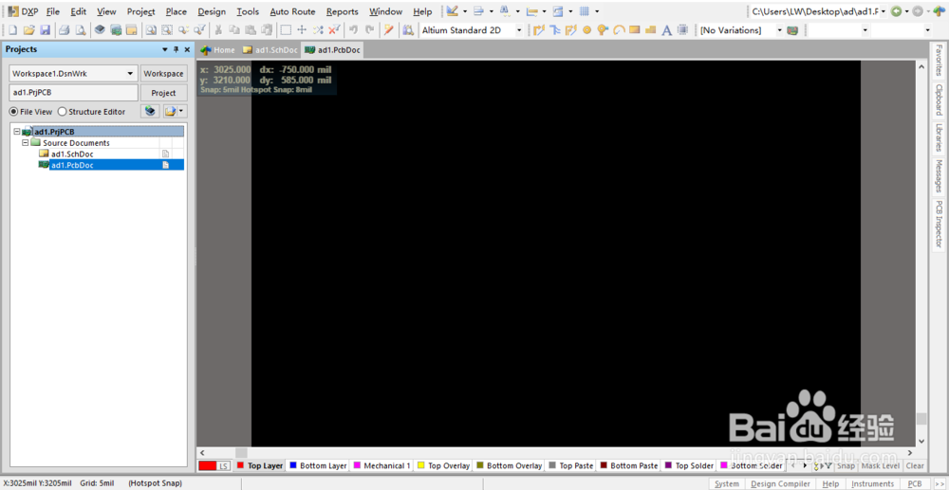The height and width of the screenshot is (490, 949).
Task: Select the Place Polygon Pour tool
Action: (651, 30)
